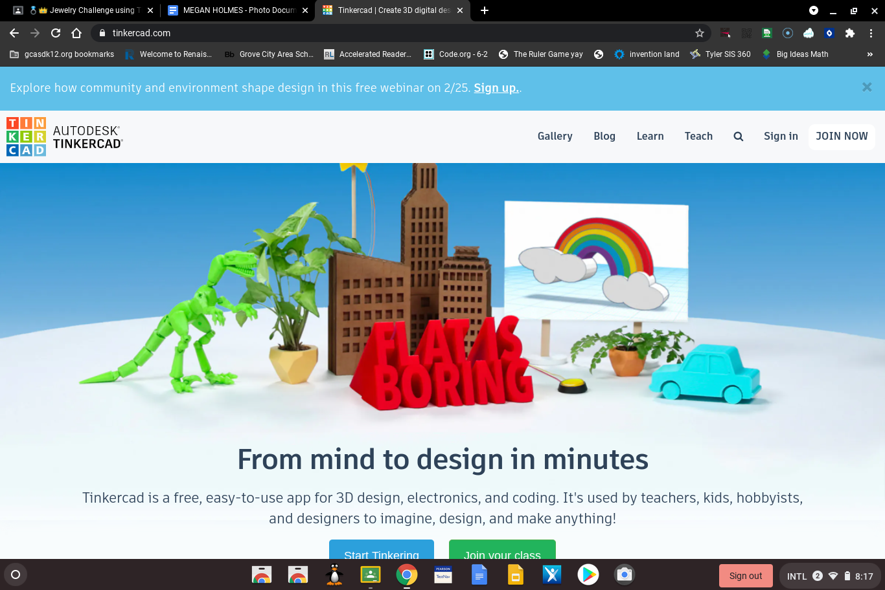The width and height of the screenshot is (885, 590).
Task: Open invention land bookmark
Action: [647, 54]
